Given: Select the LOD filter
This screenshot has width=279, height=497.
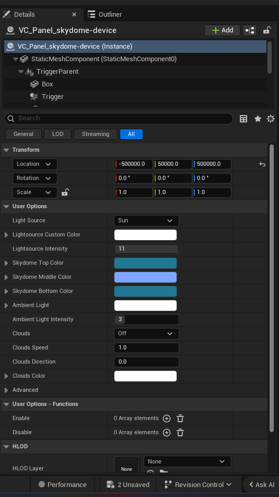Looking at the screenshot, I should [57, 134].
